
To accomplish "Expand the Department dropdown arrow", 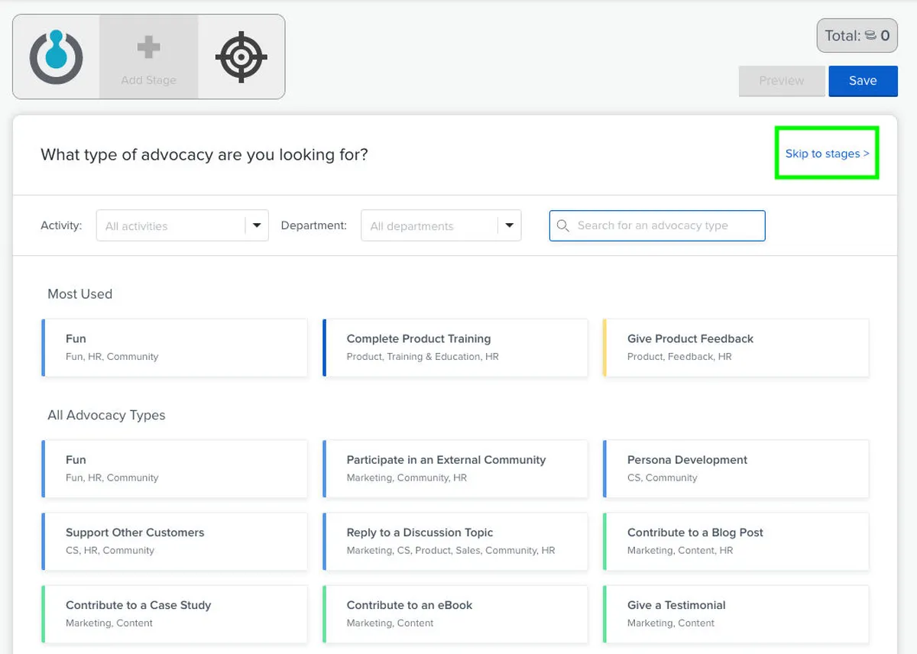I will (509, 226).
